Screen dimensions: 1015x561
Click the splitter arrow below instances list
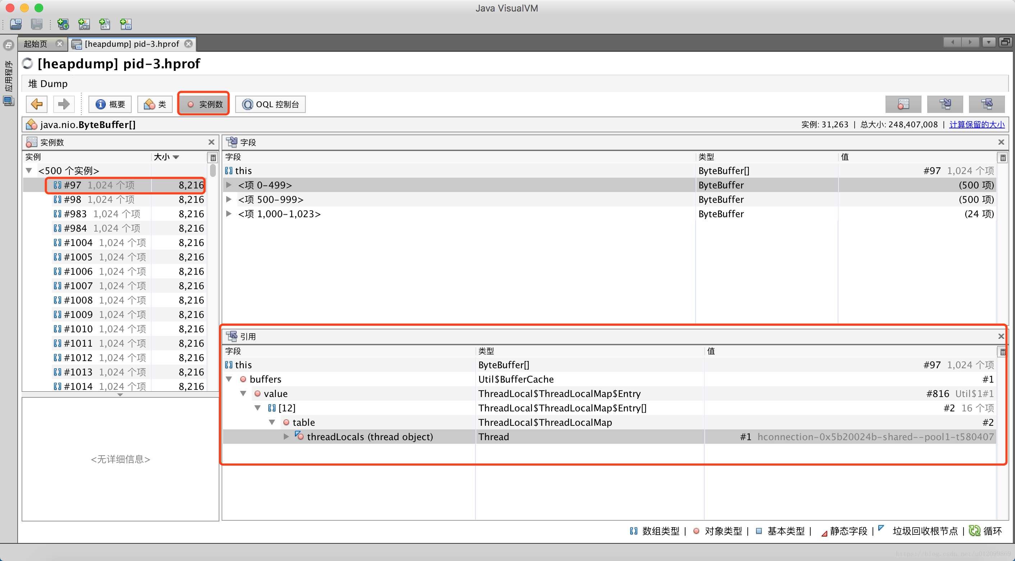(120, 394)
